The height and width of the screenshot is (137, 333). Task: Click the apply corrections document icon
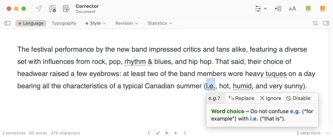pyautogui.click(x=66, y=9)
